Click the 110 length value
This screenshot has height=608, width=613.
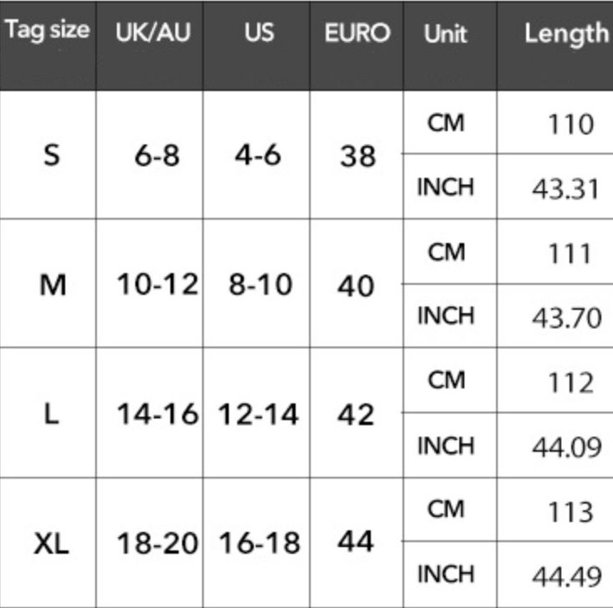[570, 124]
